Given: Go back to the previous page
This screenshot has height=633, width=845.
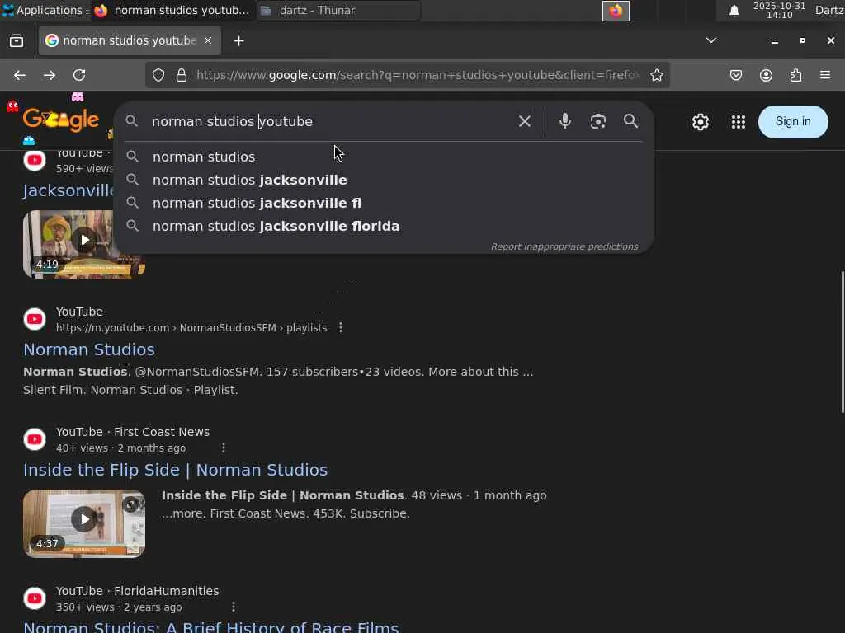Looking at the screenshot, I should (20, 75).
